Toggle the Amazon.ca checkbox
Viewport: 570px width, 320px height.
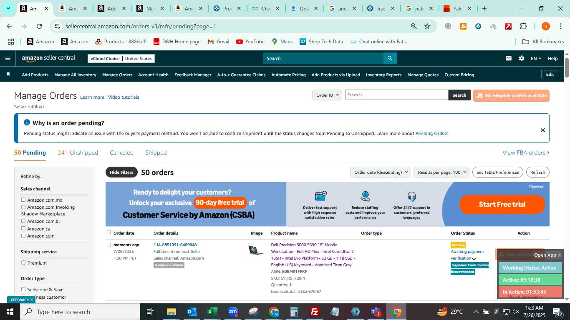tap(23, 228)
